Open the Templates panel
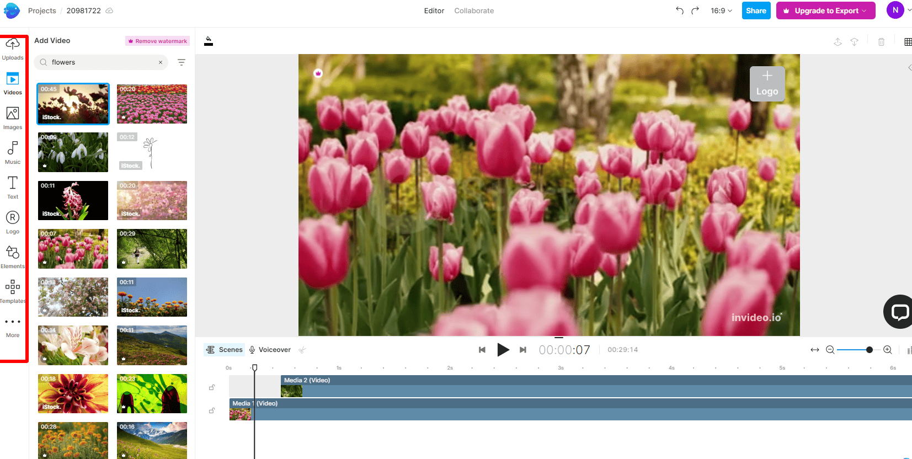The height and width of the screenshot is (459, 912). (x=13, y=292)
